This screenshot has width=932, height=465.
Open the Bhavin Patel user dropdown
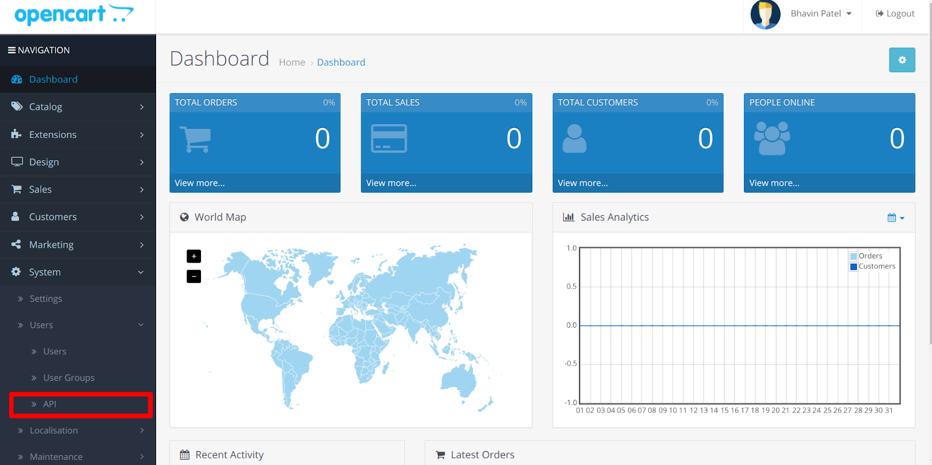coord(821,13)
